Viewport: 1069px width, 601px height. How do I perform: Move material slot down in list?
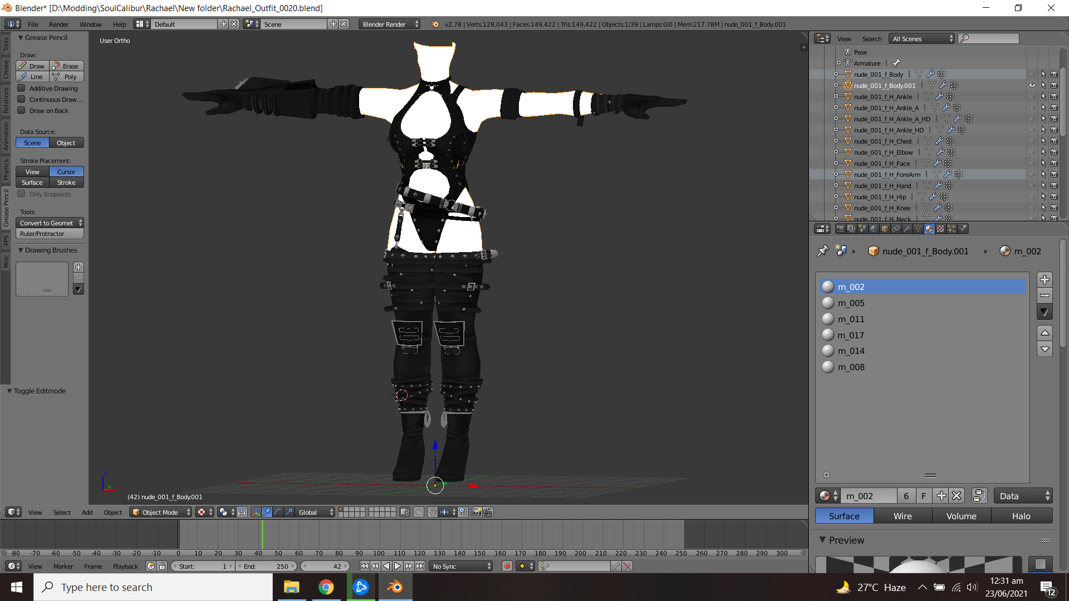click(1045, 349)
